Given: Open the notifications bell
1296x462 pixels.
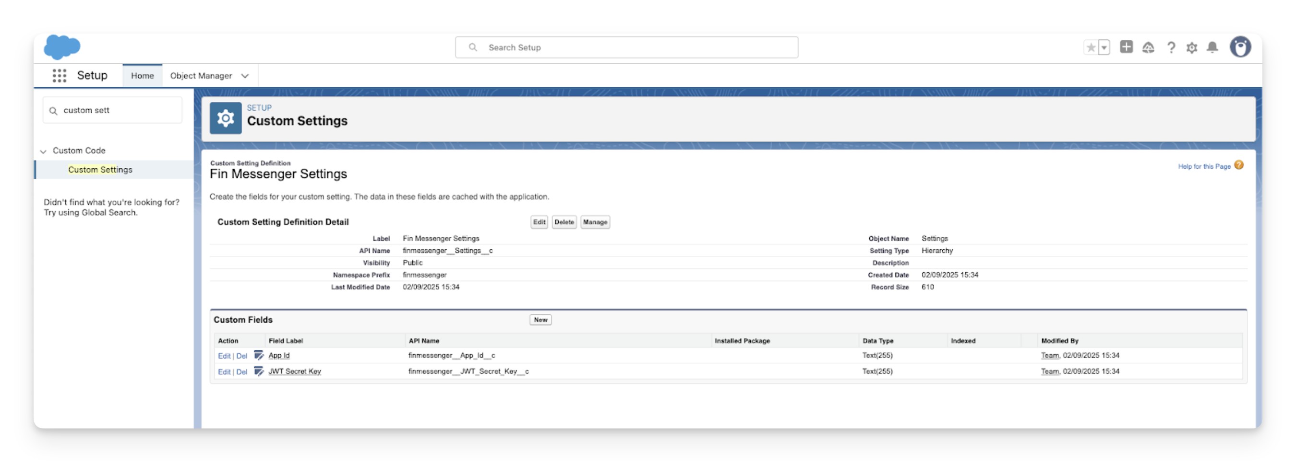Looking at the screenshot, I should click(x=1212, y=48).
